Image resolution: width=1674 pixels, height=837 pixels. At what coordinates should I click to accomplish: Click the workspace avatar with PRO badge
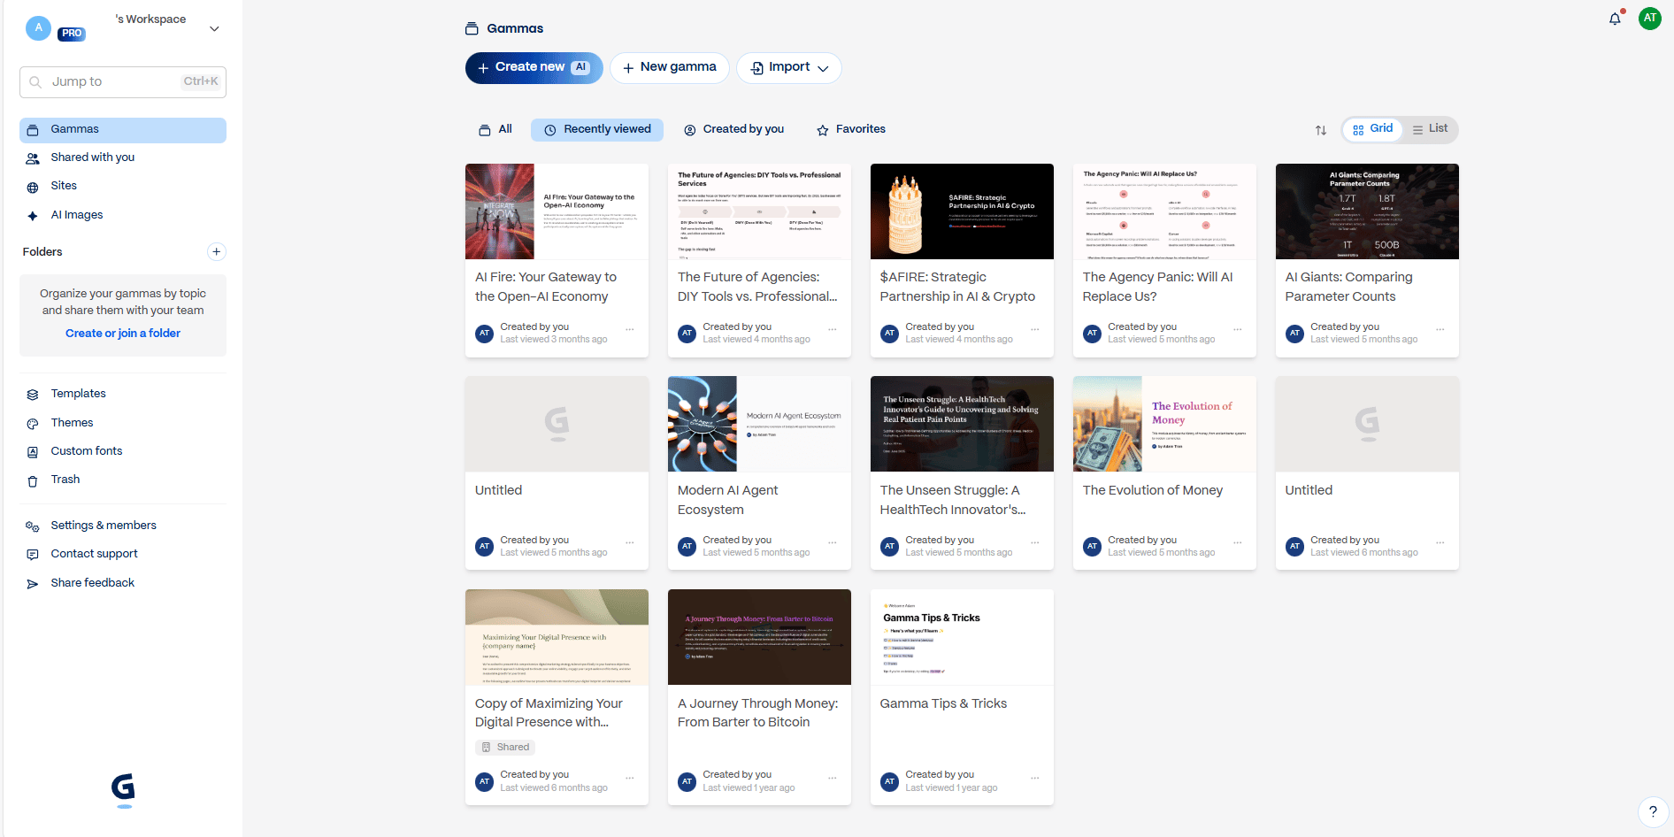coord(38,28)
